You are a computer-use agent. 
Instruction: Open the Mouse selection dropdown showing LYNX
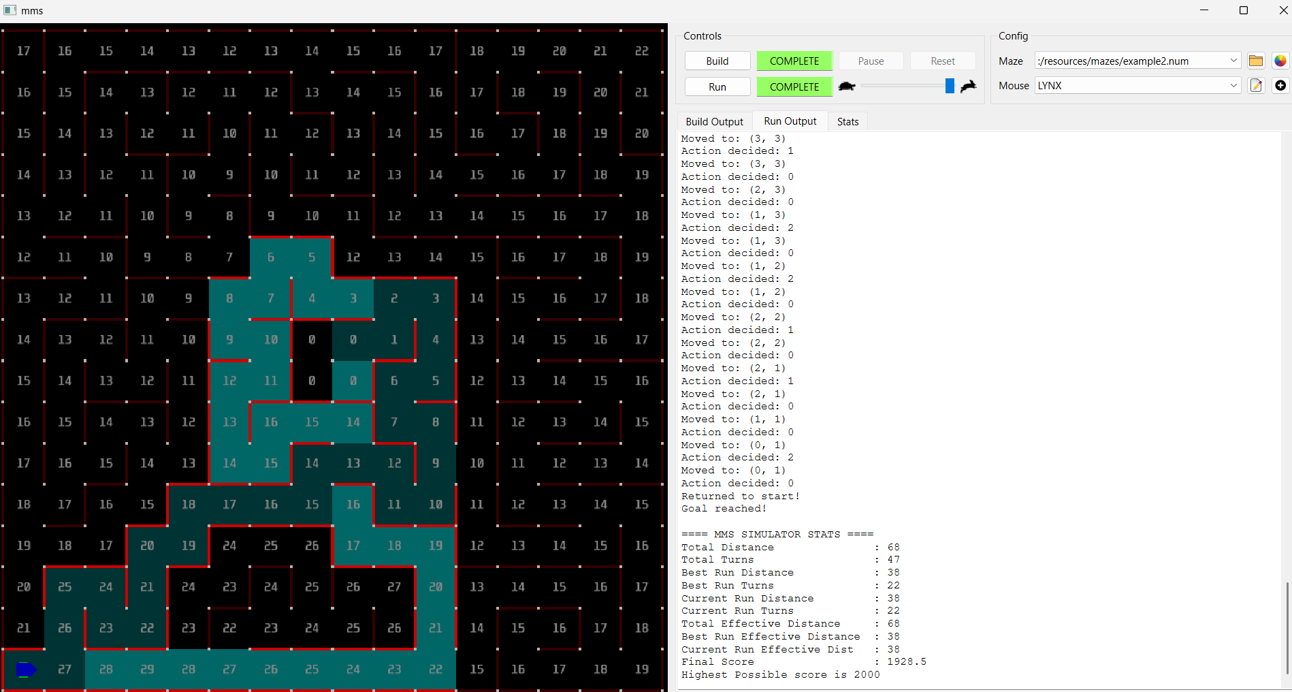[1135, 85]
